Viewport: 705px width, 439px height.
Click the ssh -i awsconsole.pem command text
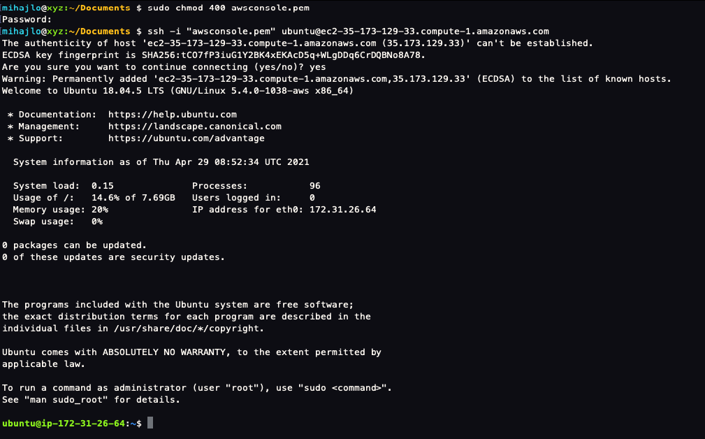coord(348,31)
